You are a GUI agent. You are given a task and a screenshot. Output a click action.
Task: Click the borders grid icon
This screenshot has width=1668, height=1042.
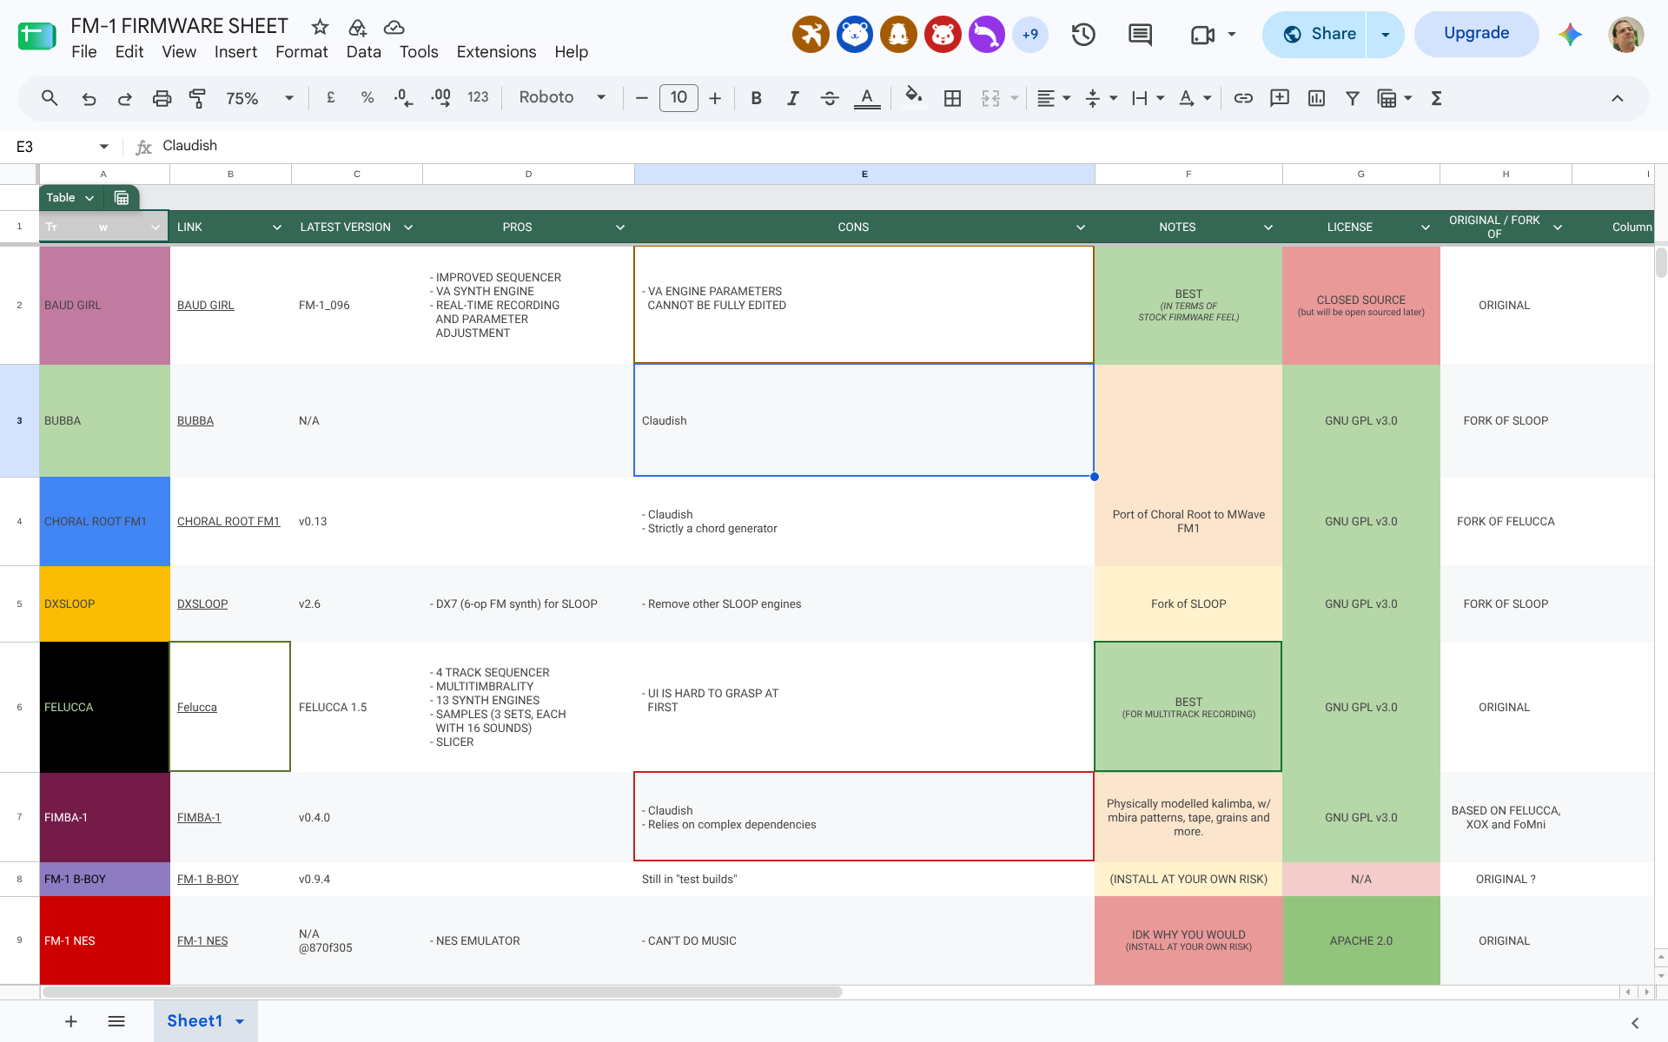[952, 98]
